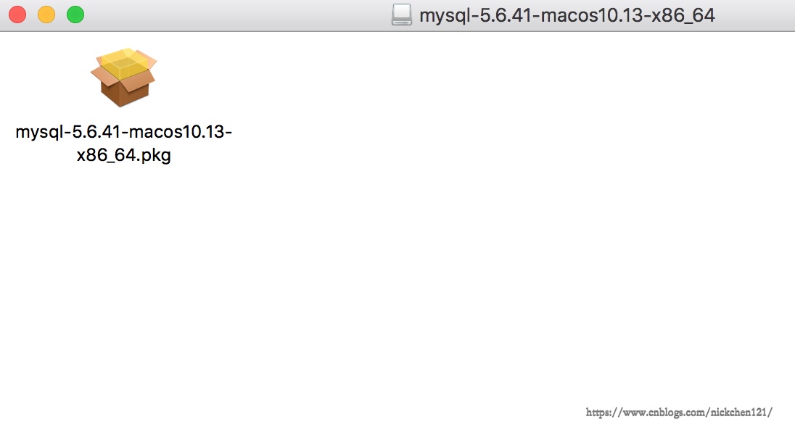Minimize the window with yellow button

tap(46, 14)
